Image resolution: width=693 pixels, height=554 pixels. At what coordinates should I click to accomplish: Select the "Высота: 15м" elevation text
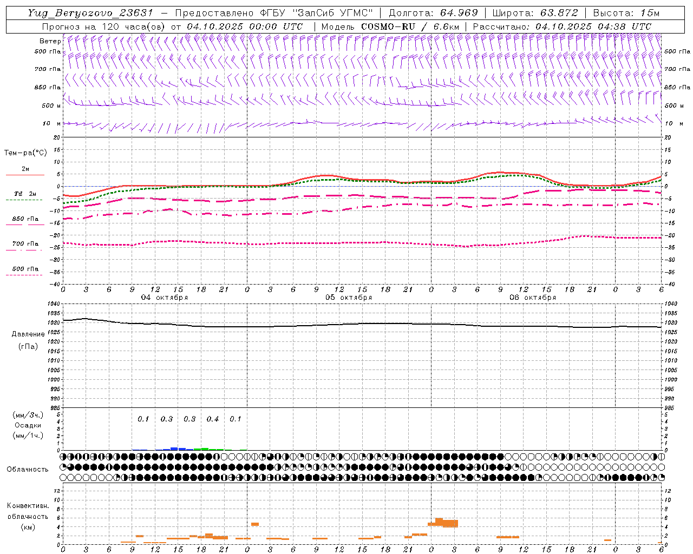(626, 13)
